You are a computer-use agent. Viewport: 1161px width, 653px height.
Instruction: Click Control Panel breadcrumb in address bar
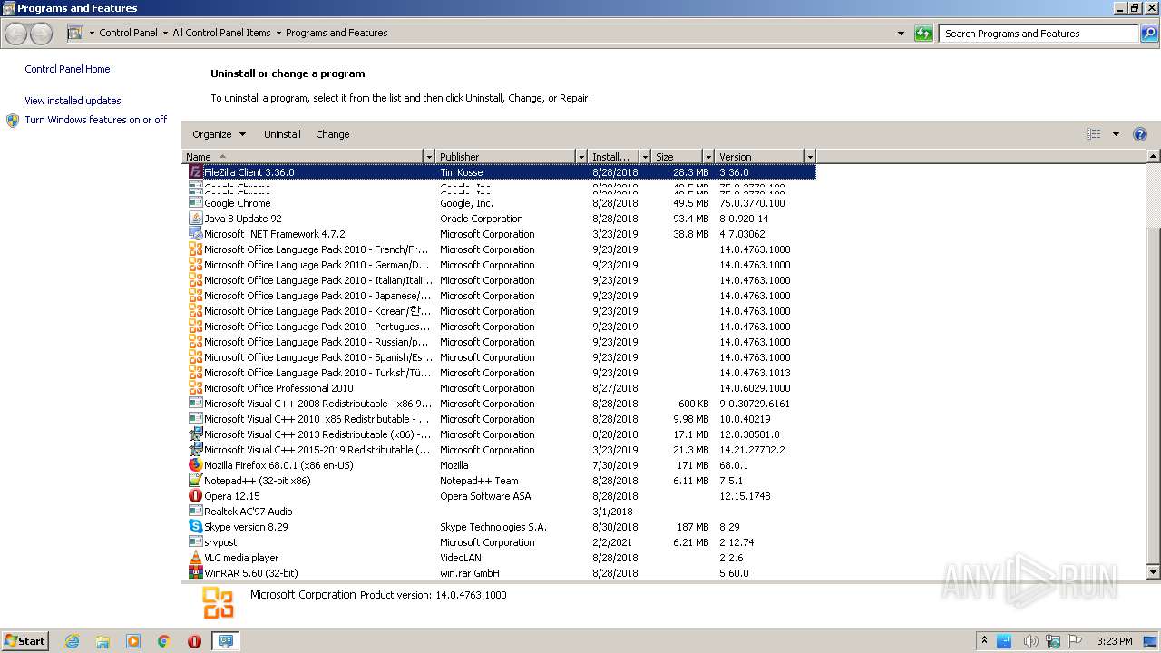tap(128, 33)
